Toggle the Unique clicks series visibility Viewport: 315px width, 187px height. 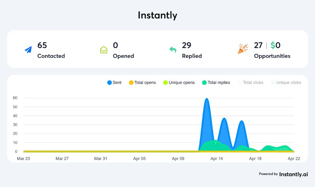point(285,82)
